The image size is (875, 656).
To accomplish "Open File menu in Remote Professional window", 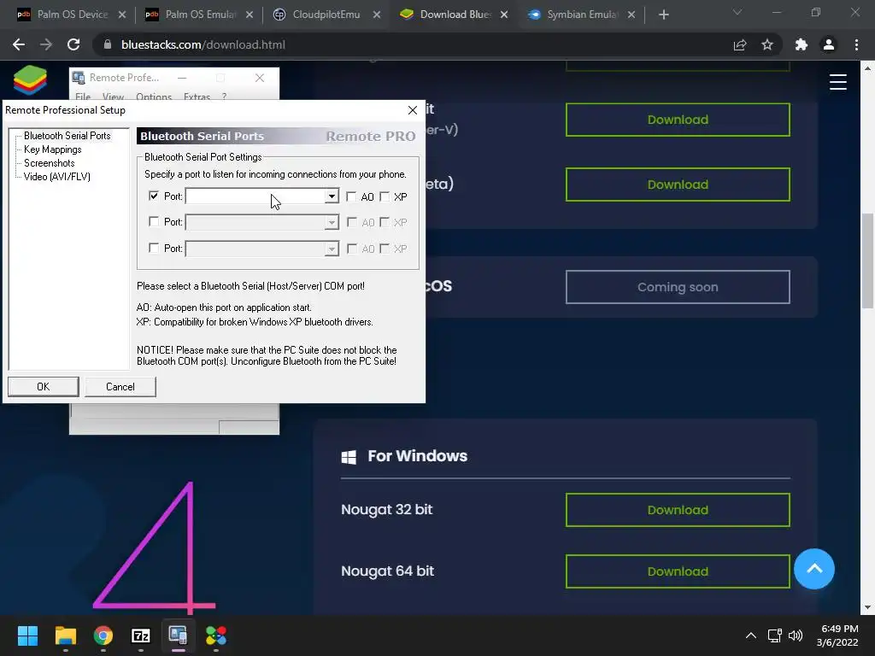I will (83, 97).
